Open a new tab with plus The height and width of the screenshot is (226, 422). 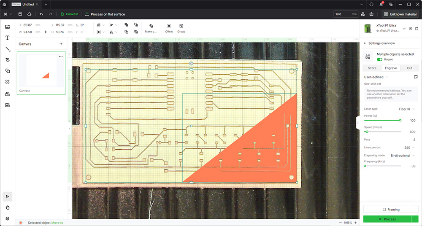pos(46,4)
